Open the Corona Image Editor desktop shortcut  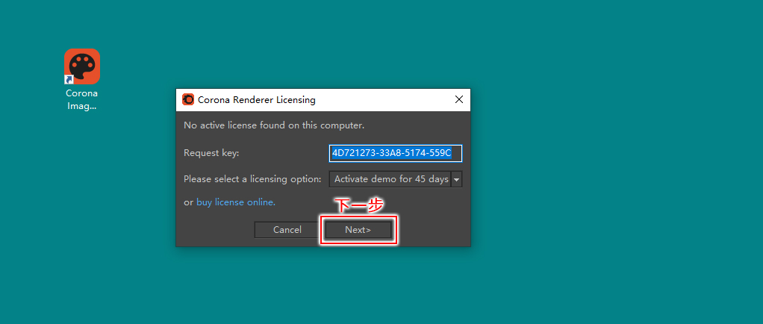82,79
